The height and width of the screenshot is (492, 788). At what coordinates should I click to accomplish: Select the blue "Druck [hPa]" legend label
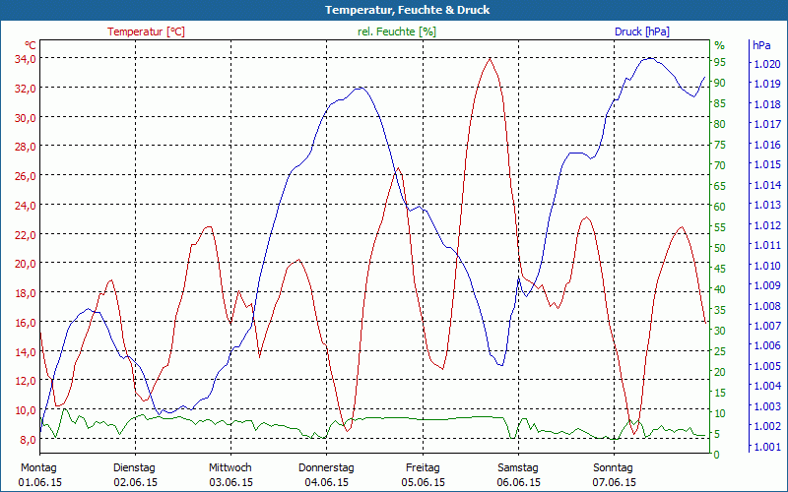tap(641, 31)
